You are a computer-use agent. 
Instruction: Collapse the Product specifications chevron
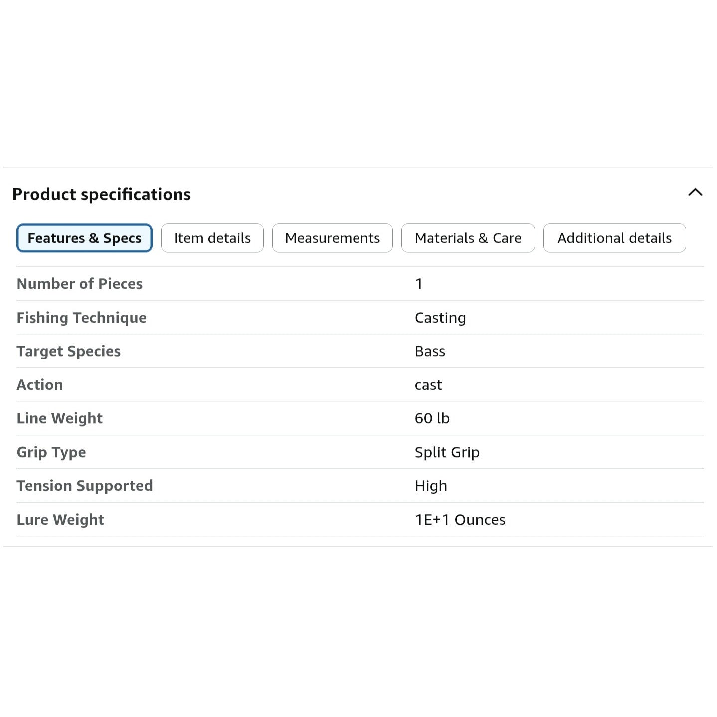[695, 192]
